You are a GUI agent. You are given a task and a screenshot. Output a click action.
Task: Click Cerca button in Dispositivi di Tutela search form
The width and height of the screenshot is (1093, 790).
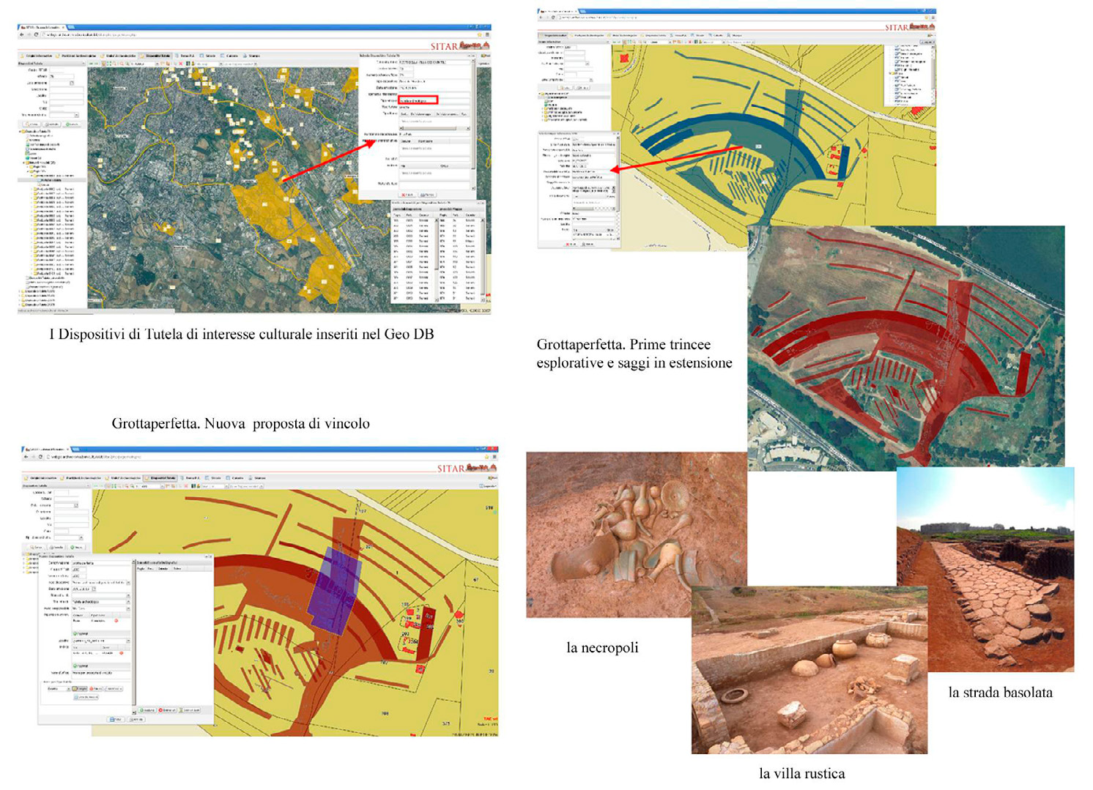[32, 124]
